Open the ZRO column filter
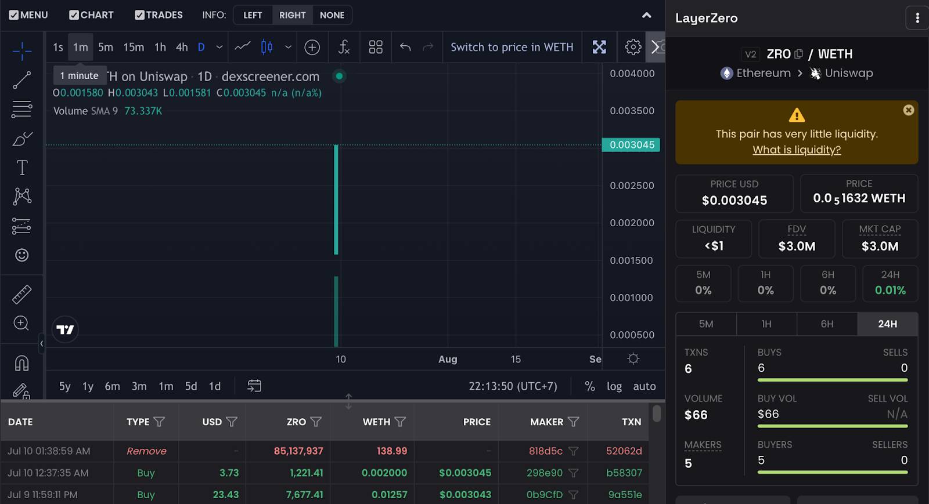The height and width of the screenshot is (504, 929). 316,422
